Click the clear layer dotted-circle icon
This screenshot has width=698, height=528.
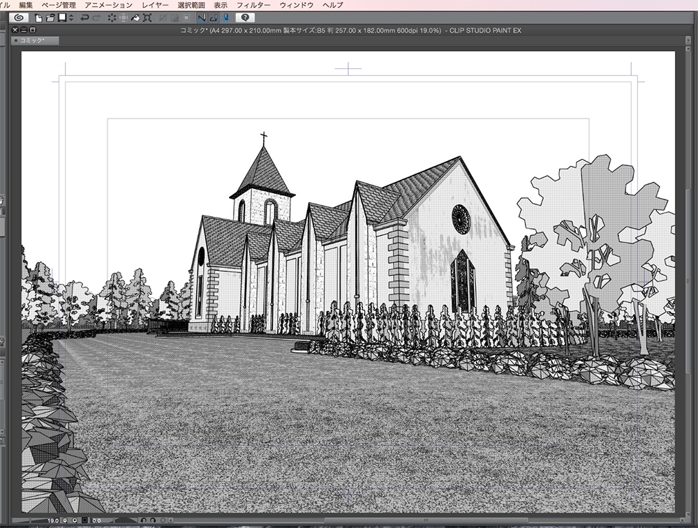click(112, 18)
